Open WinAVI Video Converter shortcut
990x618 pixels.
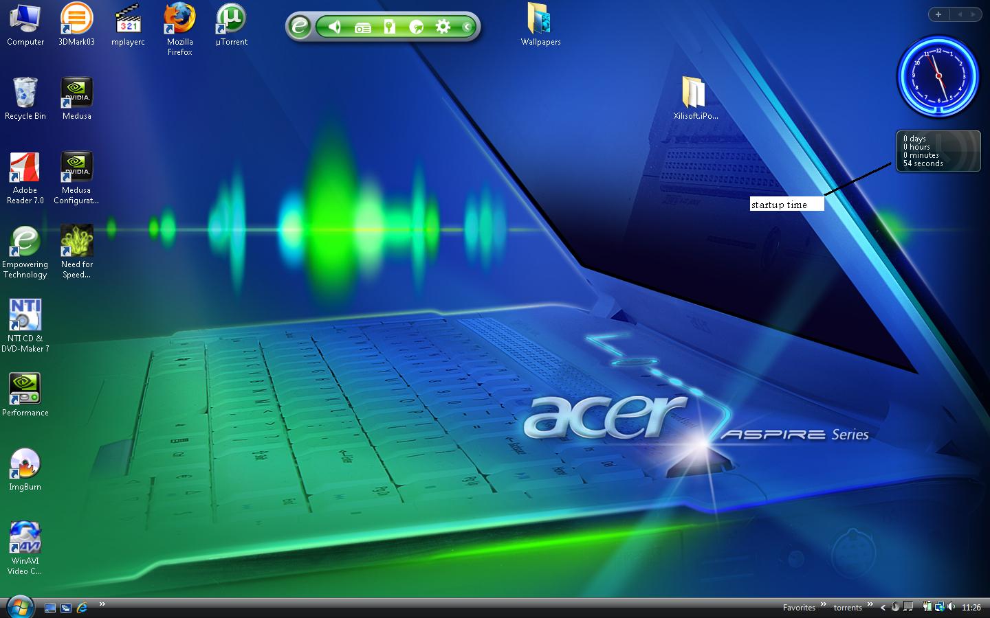click(25, 549)
